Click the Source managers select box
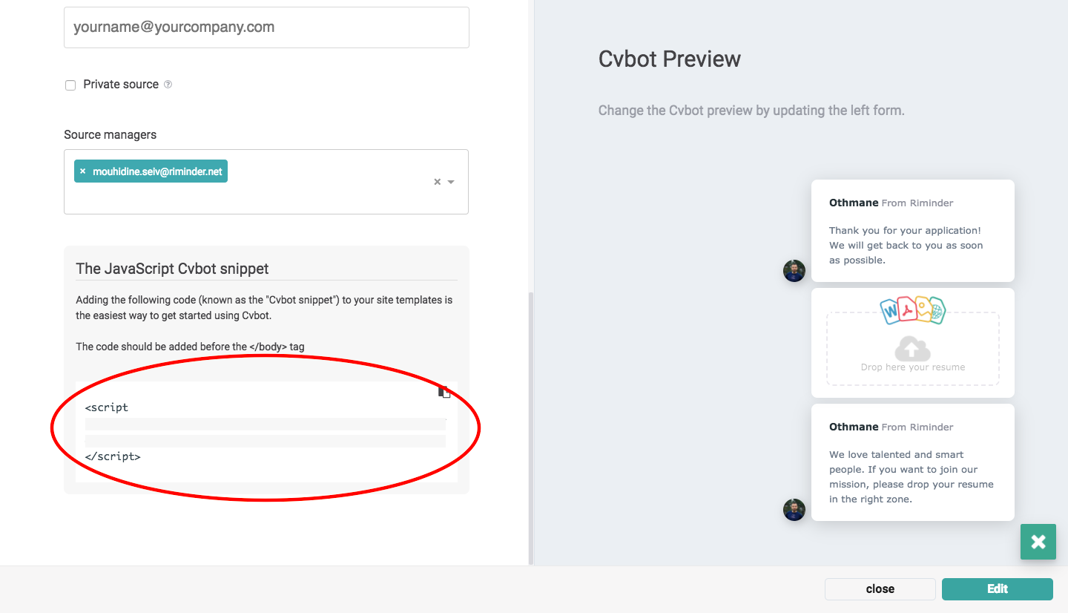This screenshot has width=1068, height=613. tap(266, 182)
